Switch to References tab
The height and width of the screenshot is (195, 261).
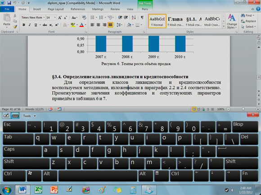click(x=78, y=9)
